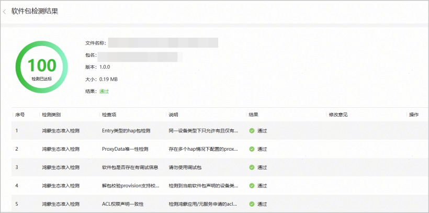Click the back arrow beside 软件包检测结果

(x=5, y=12)
